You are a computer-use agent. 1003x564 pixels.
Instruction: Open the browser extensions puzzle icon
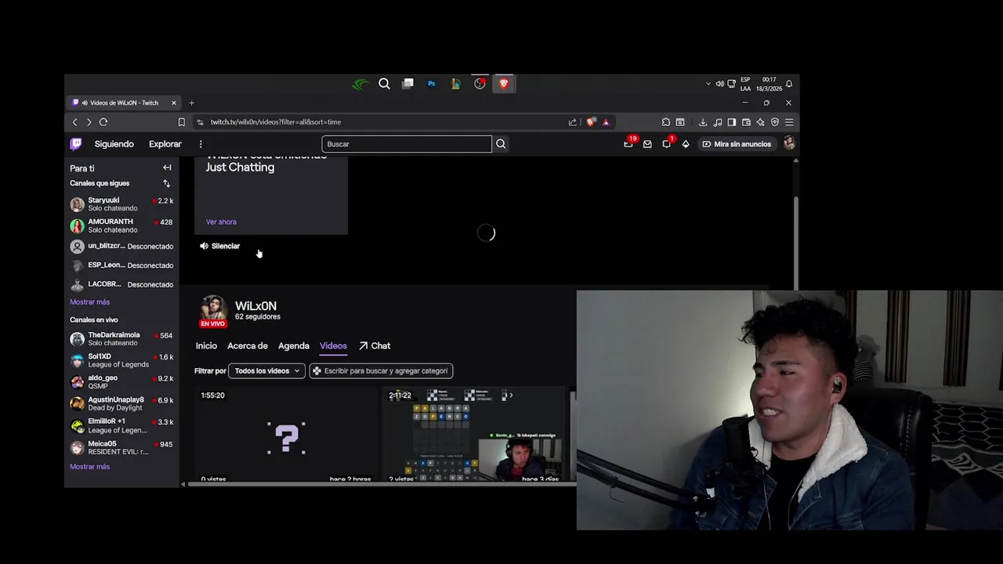click(666, 122)
